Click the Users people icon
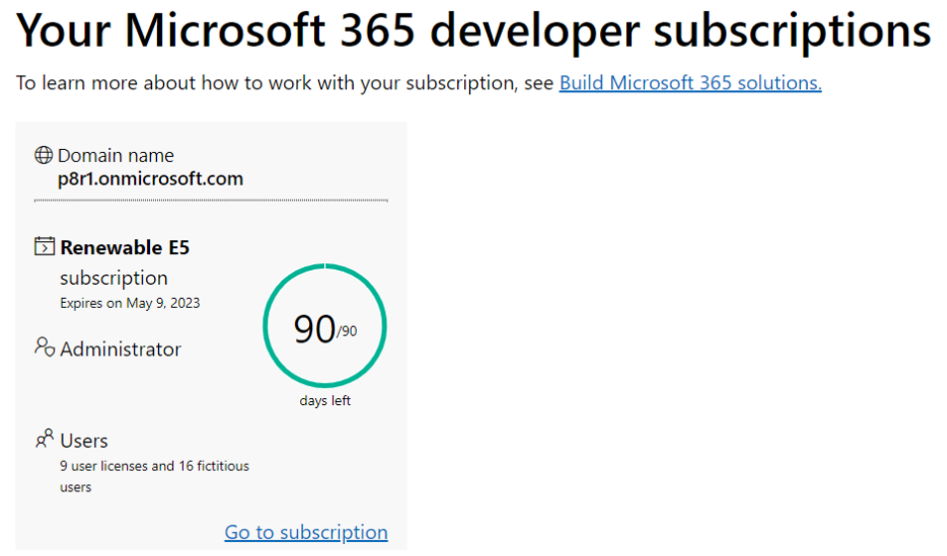947x556 pixels. (44, 438)
